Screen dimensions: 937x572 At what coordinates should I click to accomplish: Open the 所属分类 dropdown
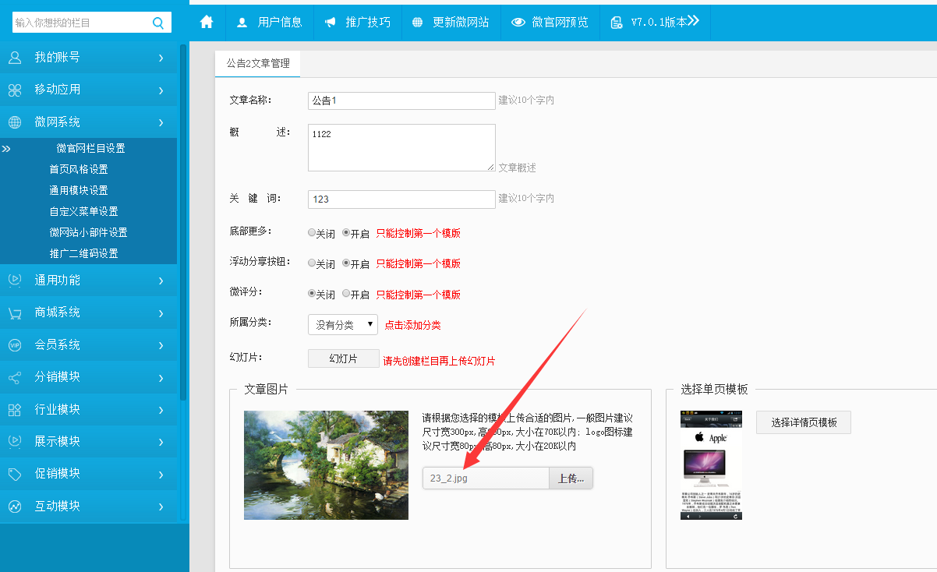click(x=342, y=324)
